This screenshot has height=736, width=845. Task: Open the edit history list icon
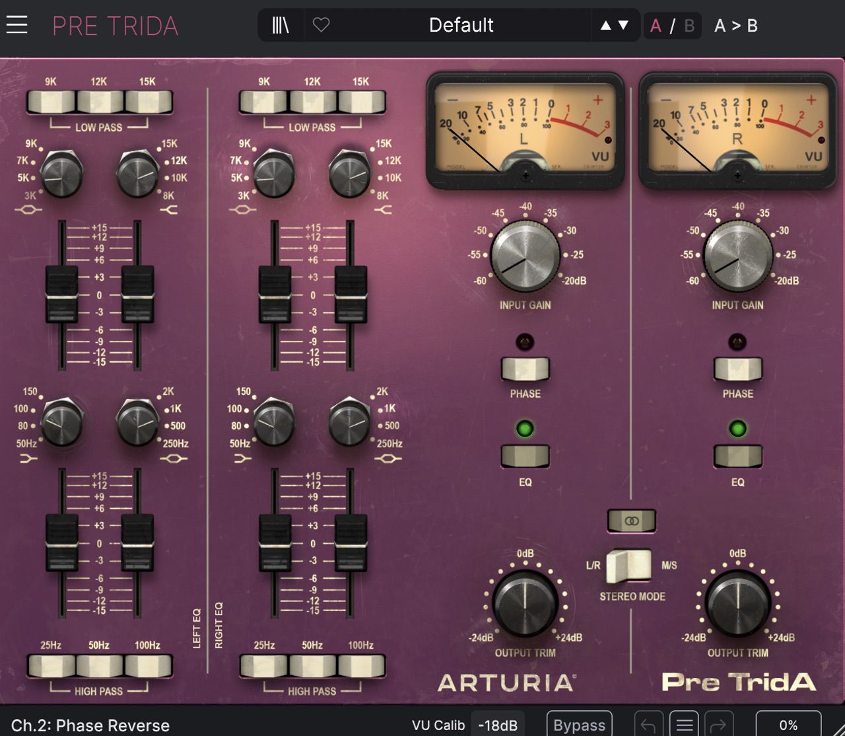click(684, 725)
